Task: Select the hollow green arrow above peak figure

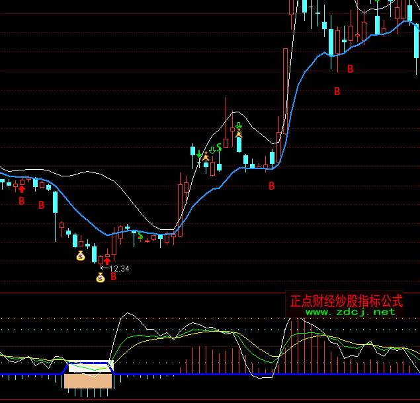Action: [239, 126]
